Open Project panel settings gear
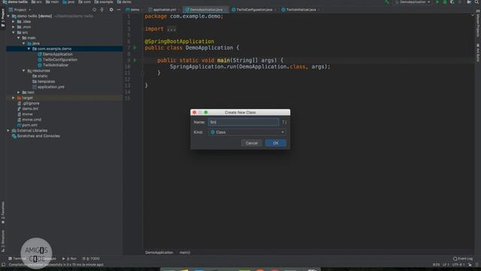 pyautogui.click(x=111, y=10)
